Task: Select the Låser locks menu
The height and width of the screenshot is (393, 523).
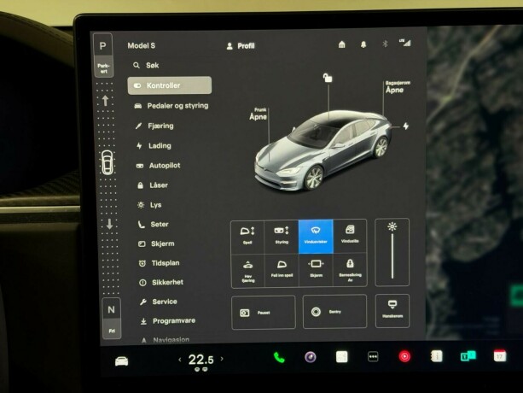Action: (x=153, y=185)
